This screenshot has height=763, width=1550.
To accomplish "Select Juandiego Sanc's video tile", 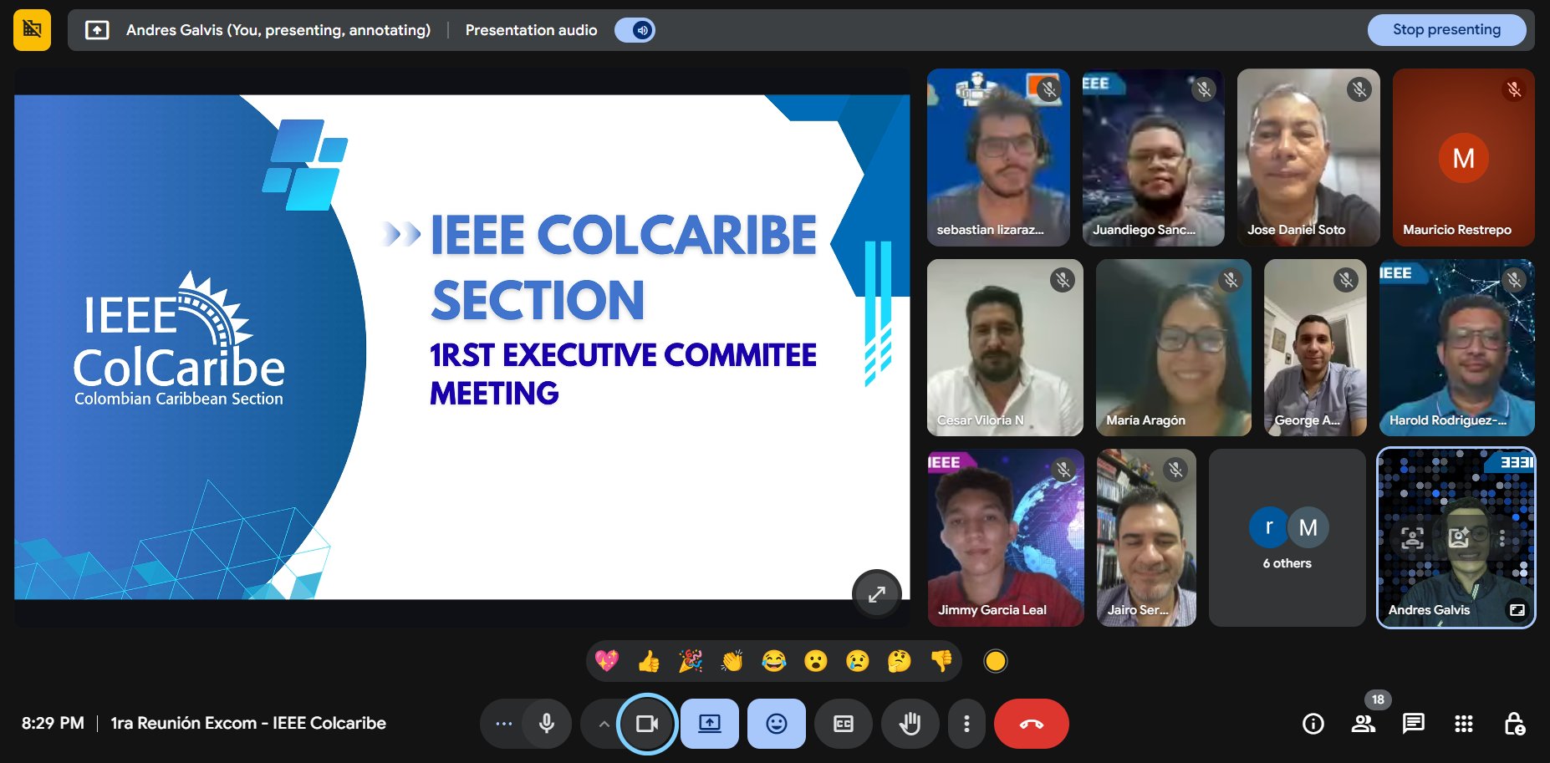I will pyautogui.click(x=1154, y=157).
